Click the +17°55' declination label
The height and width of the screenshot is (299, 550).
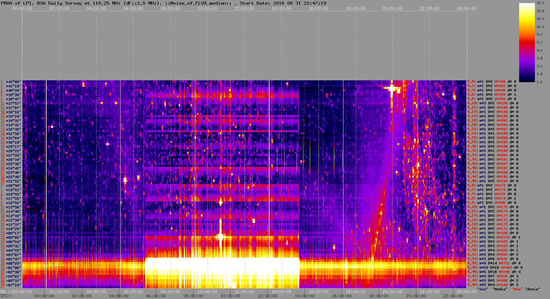tap(13, 199)
